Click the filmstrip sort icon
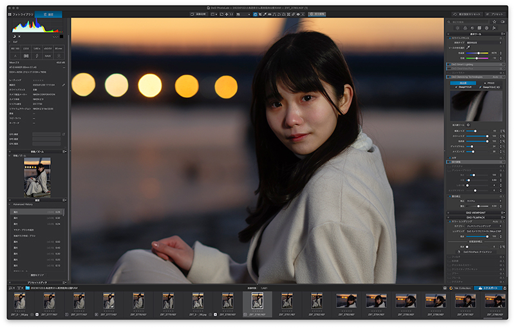 coord(12,288)
